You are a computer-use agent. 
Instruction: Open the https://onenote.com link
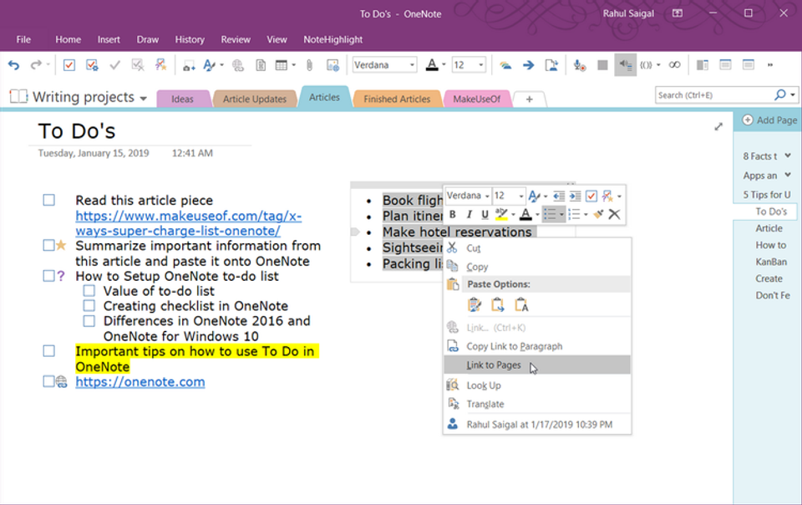140,382
